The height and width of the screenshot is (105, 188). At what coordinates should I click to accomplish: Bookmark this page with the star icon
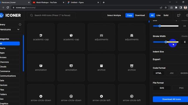[166, 8]
